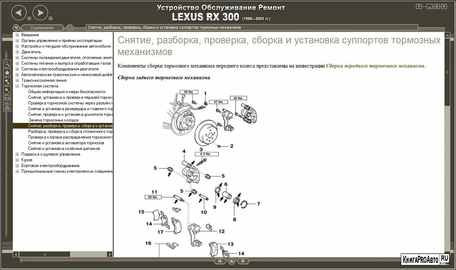This screenshot has width=456, height=270.
Task: Open Снятие и установка активатора тормозов
Action: [66, 143]
